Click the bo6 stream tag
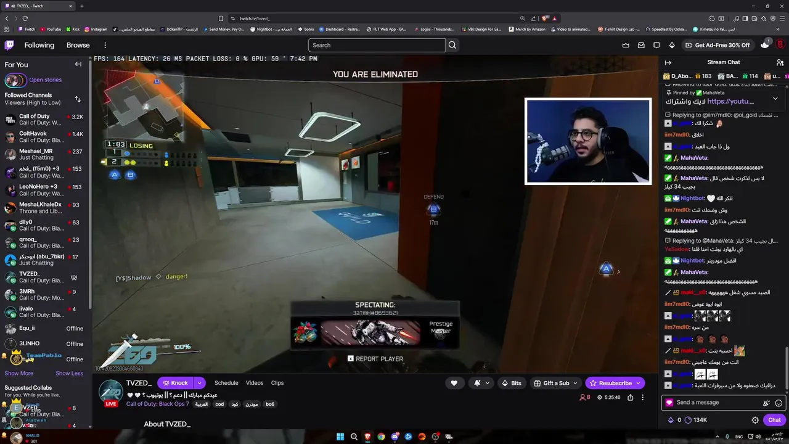 coord(270,404)
